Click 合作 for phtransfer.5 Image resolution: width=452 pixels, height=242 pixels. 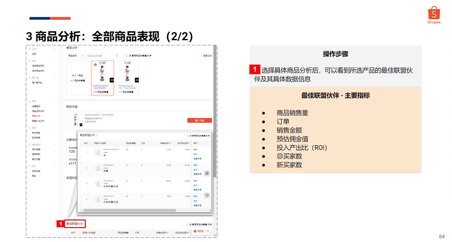pyautogui.click(x=196, y=170)
